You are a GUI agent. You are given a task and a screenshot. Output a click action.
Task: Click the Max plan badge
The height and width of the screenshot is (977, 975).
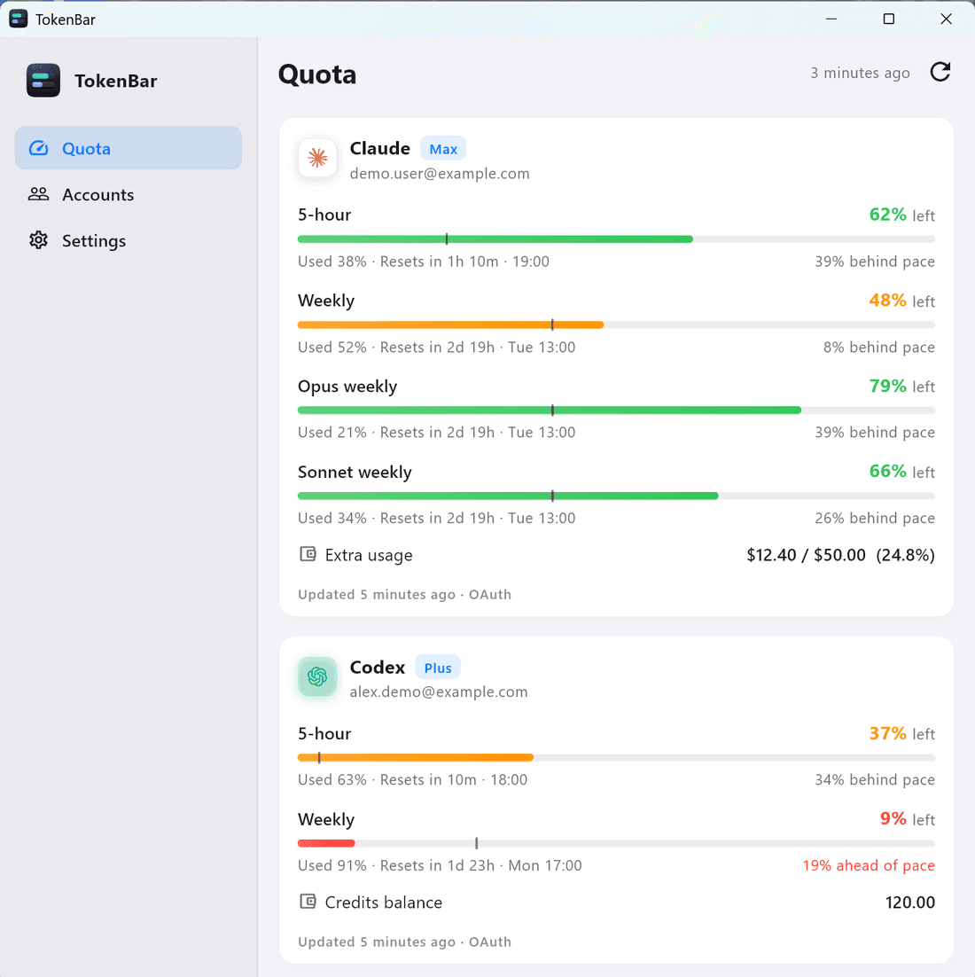[443, 149]
